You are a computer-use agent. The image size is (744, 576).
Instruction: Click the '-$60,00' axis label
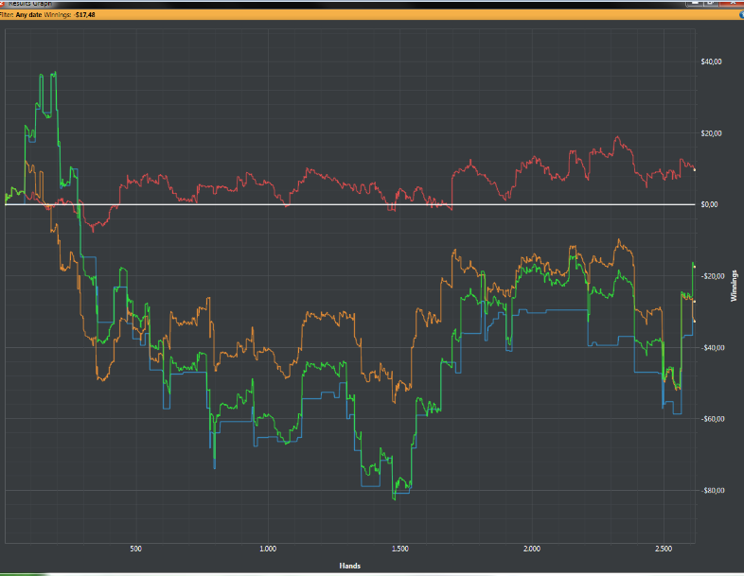713,419
